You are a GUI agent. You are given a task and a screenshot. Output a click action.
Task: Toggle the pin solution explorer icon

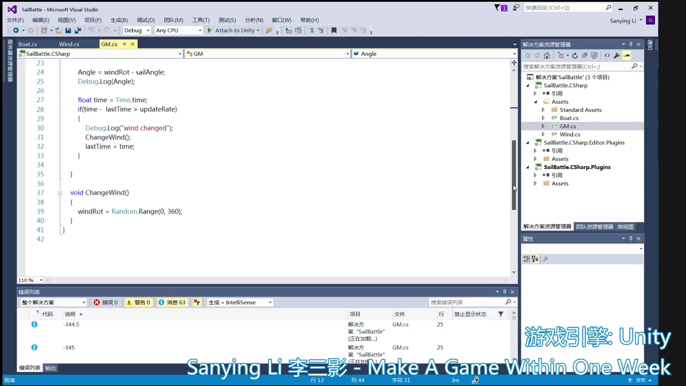631,44
